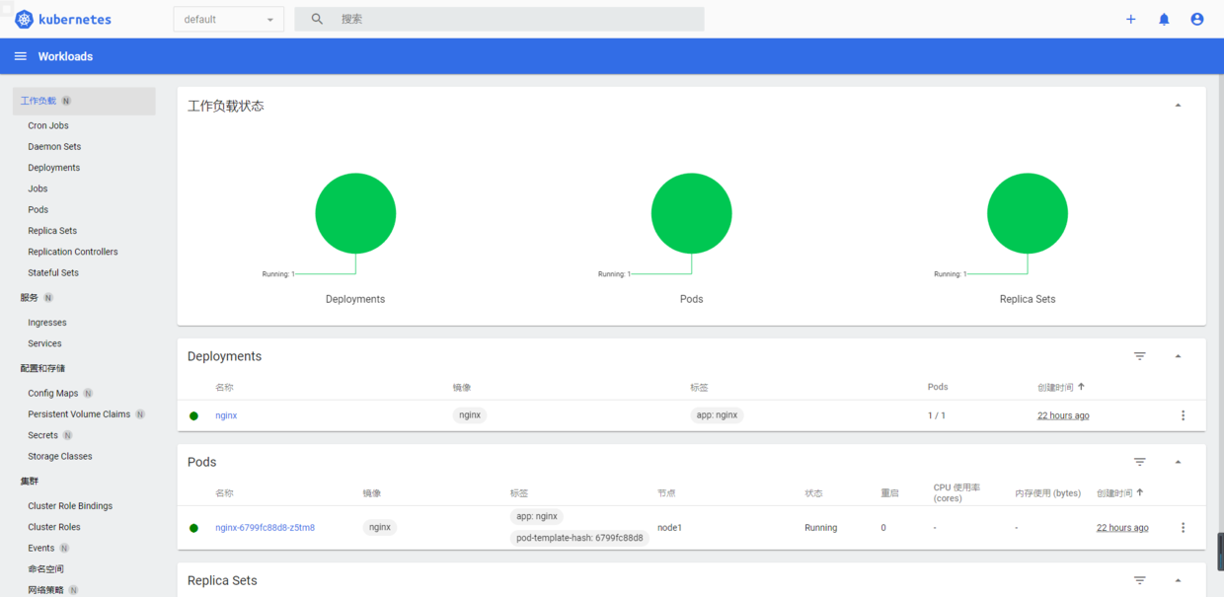Click the user account icon

pos(1196,19)
